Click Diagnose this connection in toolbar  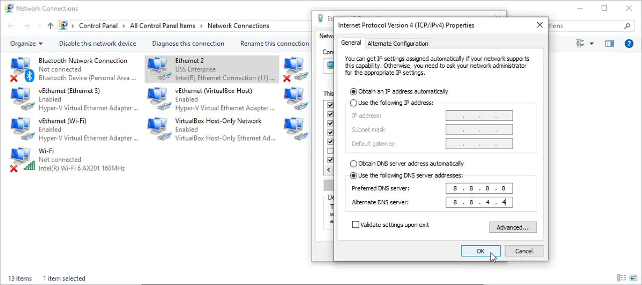188,44
